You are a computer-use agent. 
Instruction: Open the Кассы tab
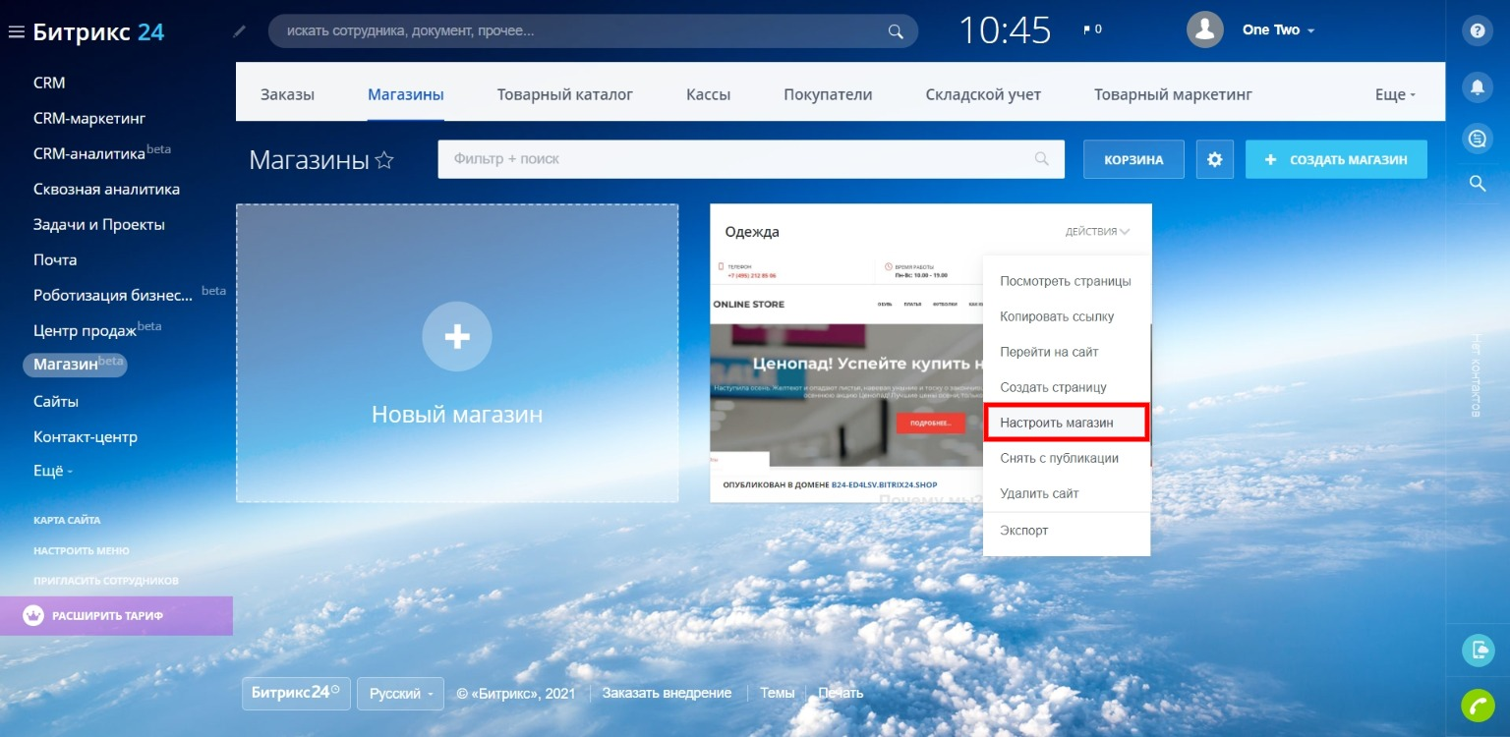pyautogui.click(x=708, y=95)
